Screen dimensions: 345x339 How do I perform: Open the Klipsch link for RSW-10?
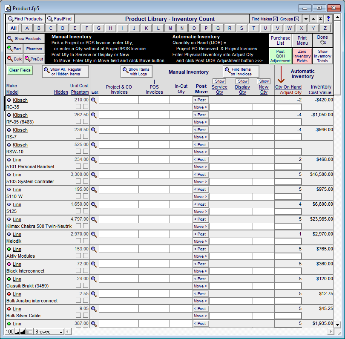[20, 145]
